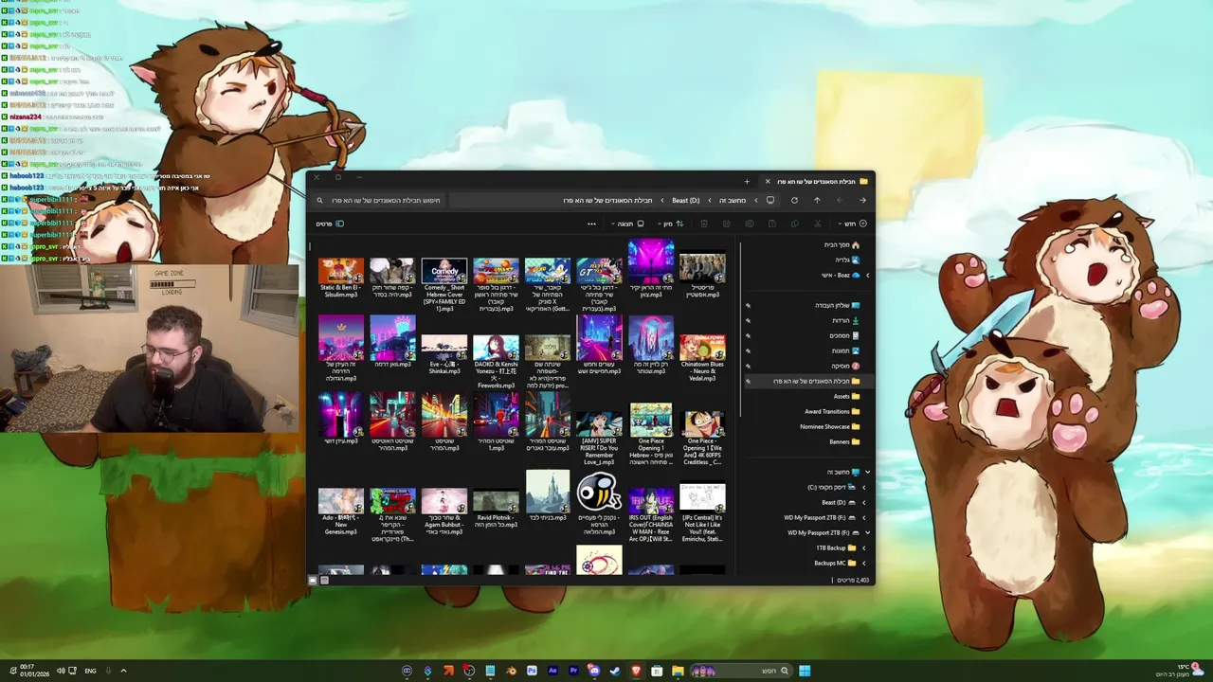This screenshot has width=1213, height=682.
Task: Click the volume icon in system tray
Action: (x=61, y=671)
